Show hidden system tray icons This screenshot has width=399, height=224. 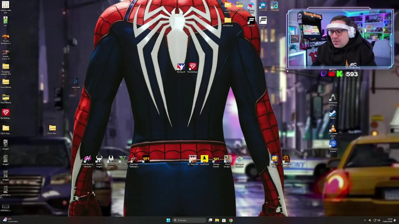(365, 220)
